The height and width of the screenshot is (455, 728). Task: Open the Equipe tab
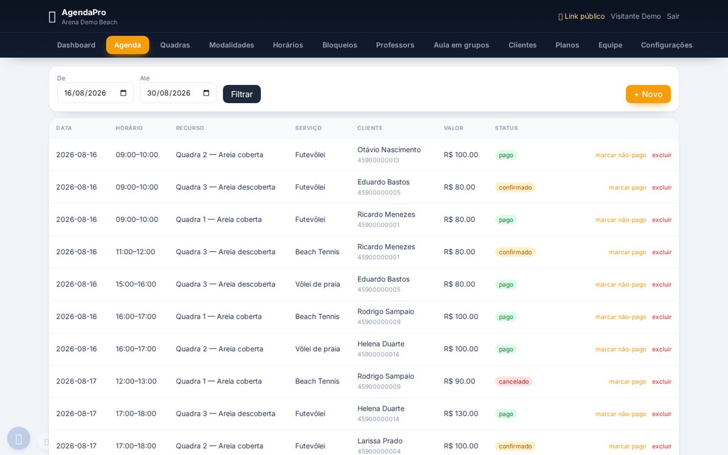tap(610, 45)
